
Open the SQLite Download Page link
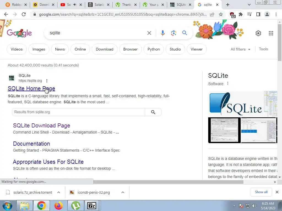coord(42,125)
